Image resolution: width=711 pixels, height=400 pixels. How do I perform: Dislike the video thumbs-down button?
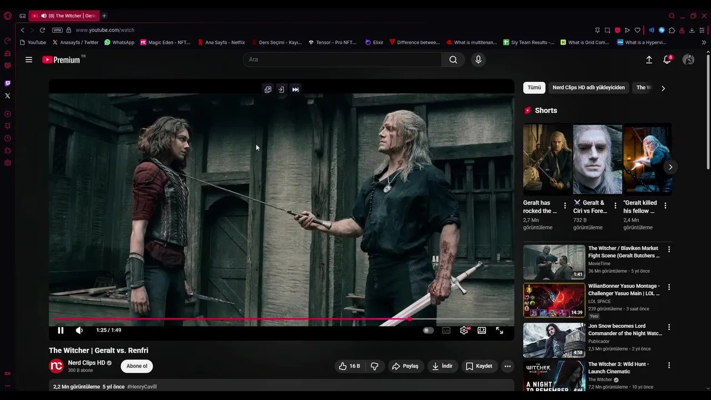[x=374, y=366]
